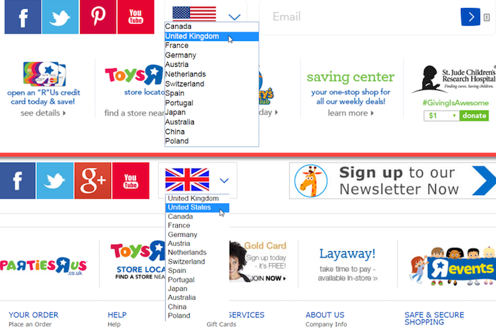Select United Kingdom in the upper country list
Image resolution: width=496 pixels, height=328 pixels.
(212, 36)
